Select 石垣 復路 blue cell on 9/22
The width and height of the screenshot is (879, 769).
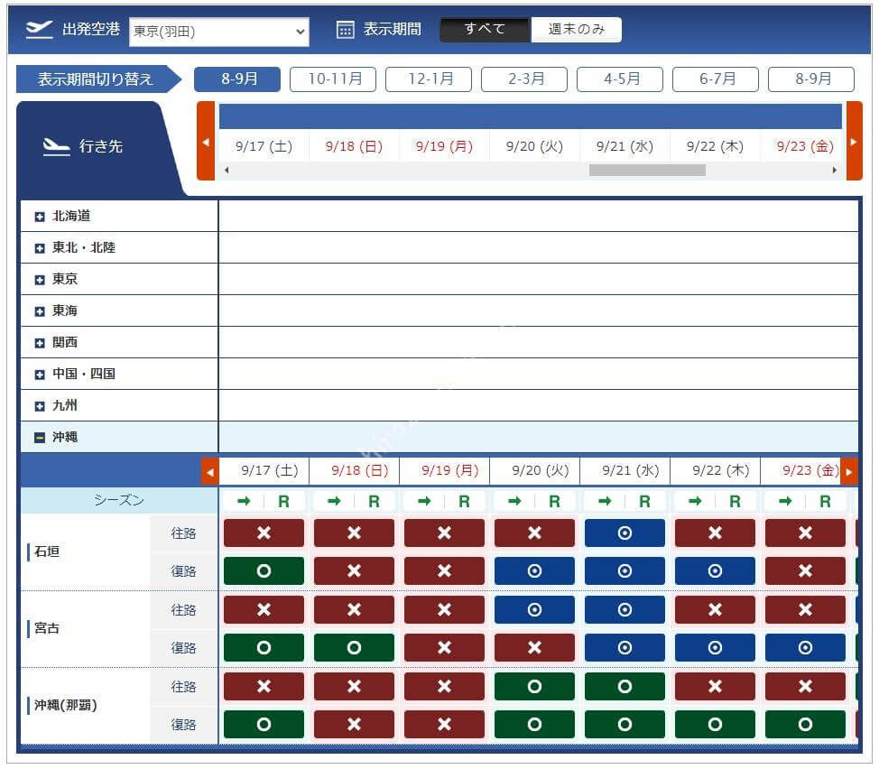(715, 570)
